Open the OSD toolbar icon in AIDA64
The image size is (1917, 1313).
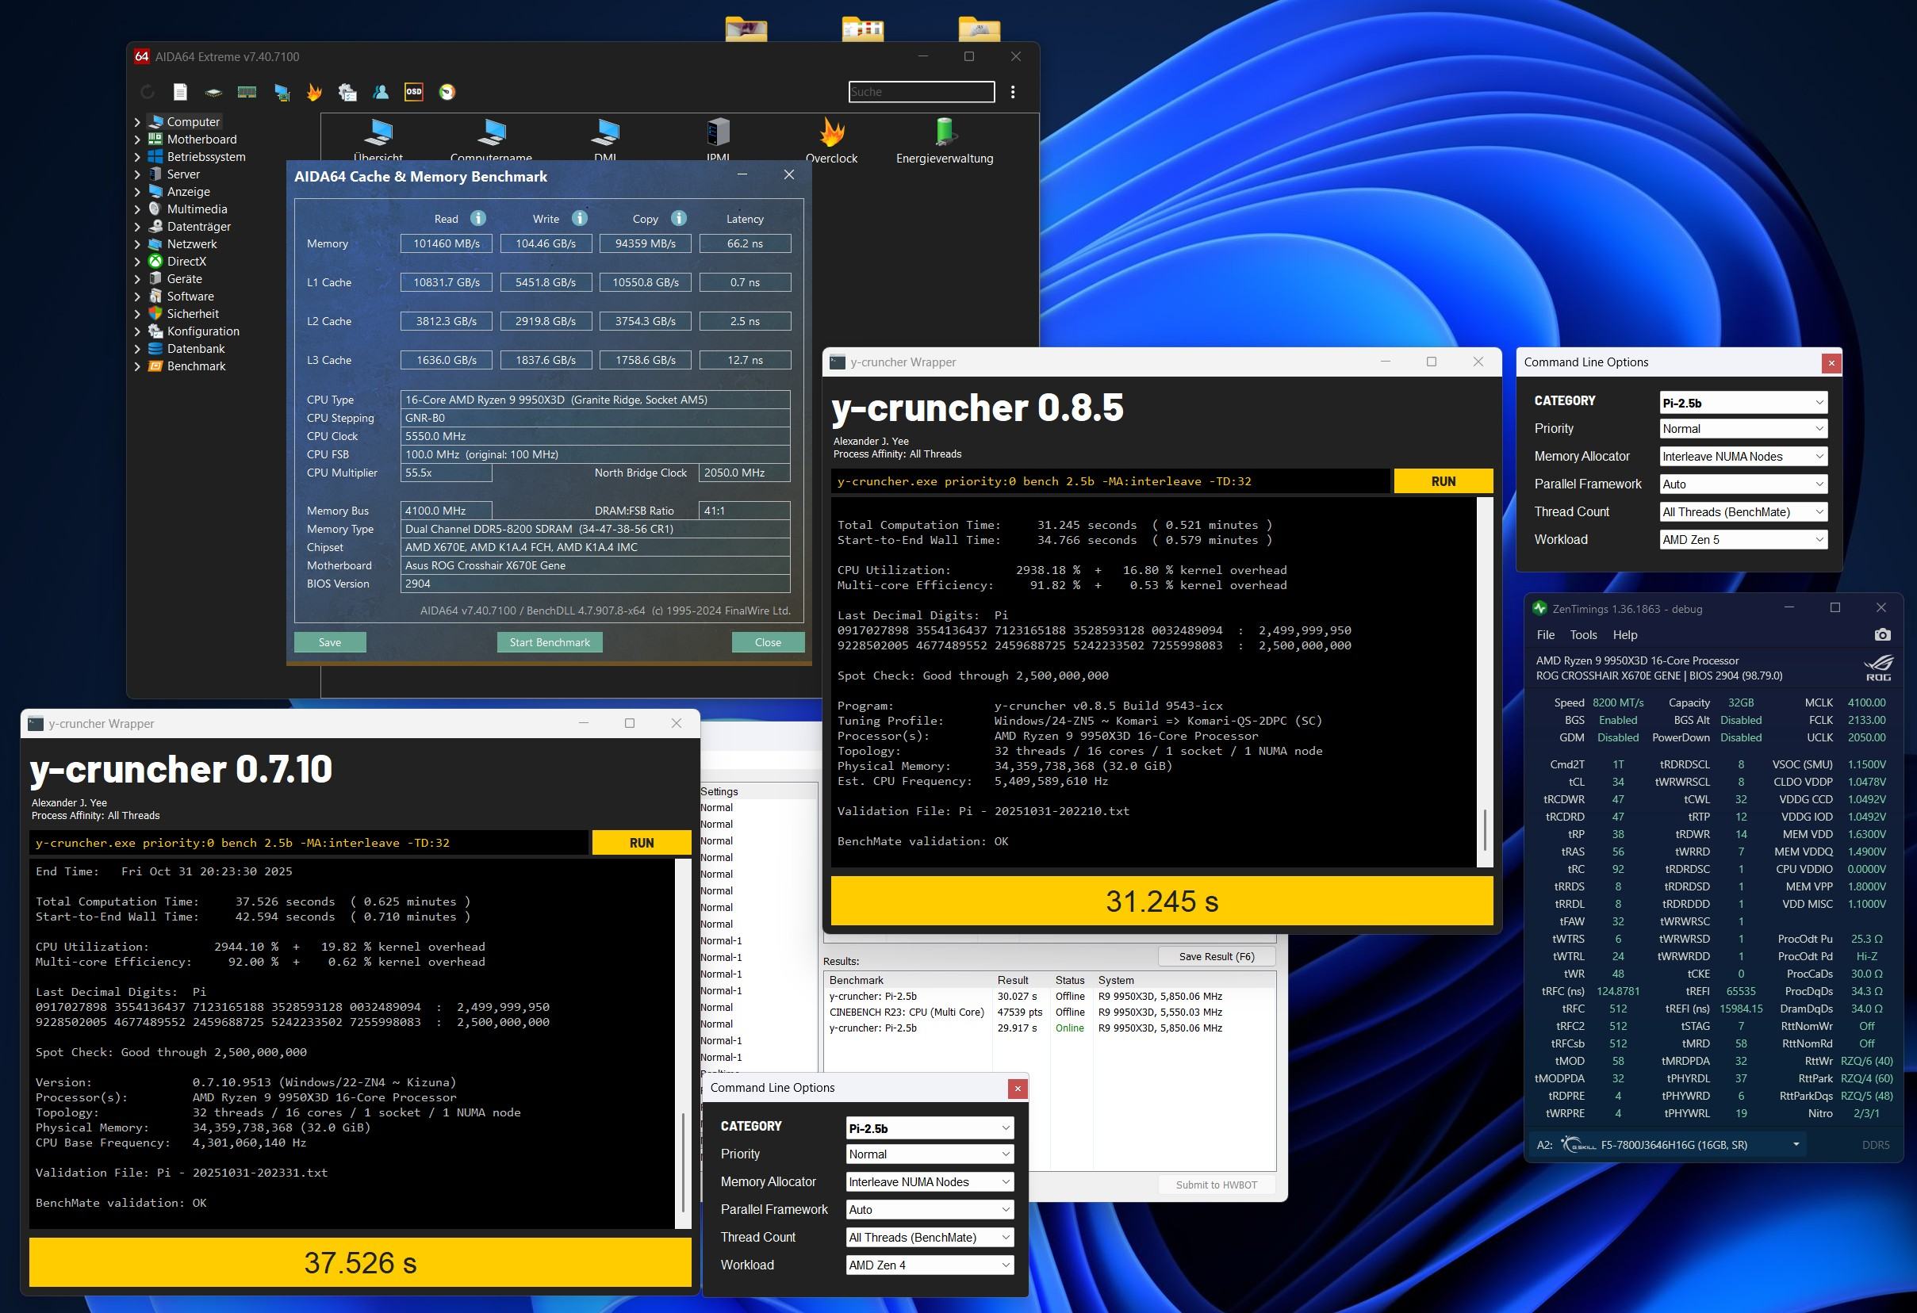(x=414, y=91)
